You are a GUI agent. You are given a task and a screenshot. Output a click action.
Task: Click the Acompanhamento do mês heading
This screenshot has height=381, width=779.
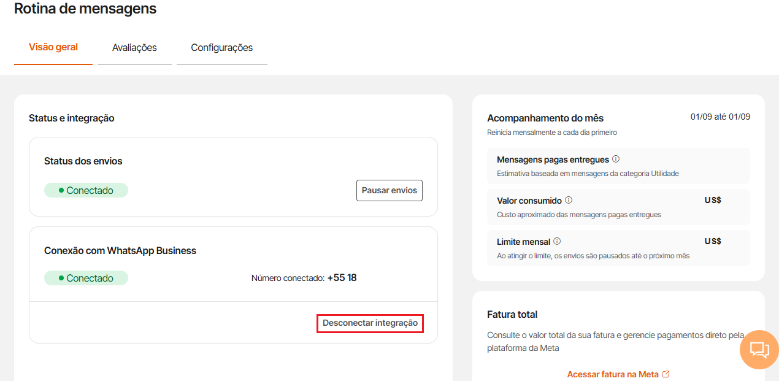545,118
